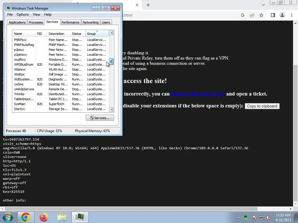The height and width of the screenshot is (223, 298).
Task: Sort services by Group column
Action: click(97, 34)
